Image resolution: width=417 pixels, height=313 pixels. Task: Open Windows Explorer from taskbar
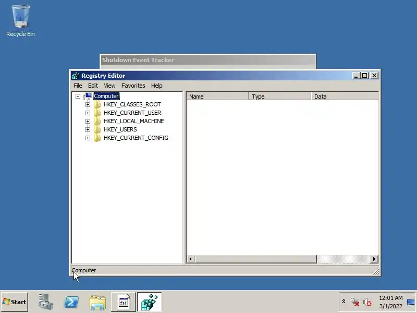point(97,302)
